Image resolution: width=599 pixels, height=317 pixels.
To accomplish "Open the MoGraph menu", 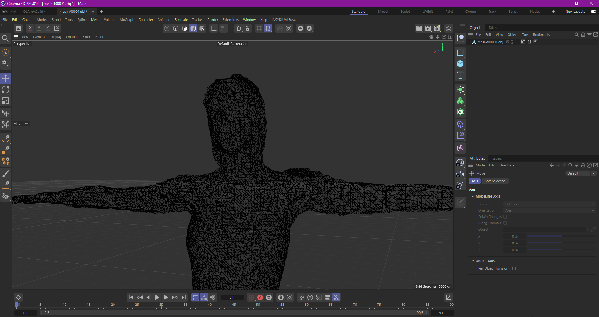I will (127, 20).
